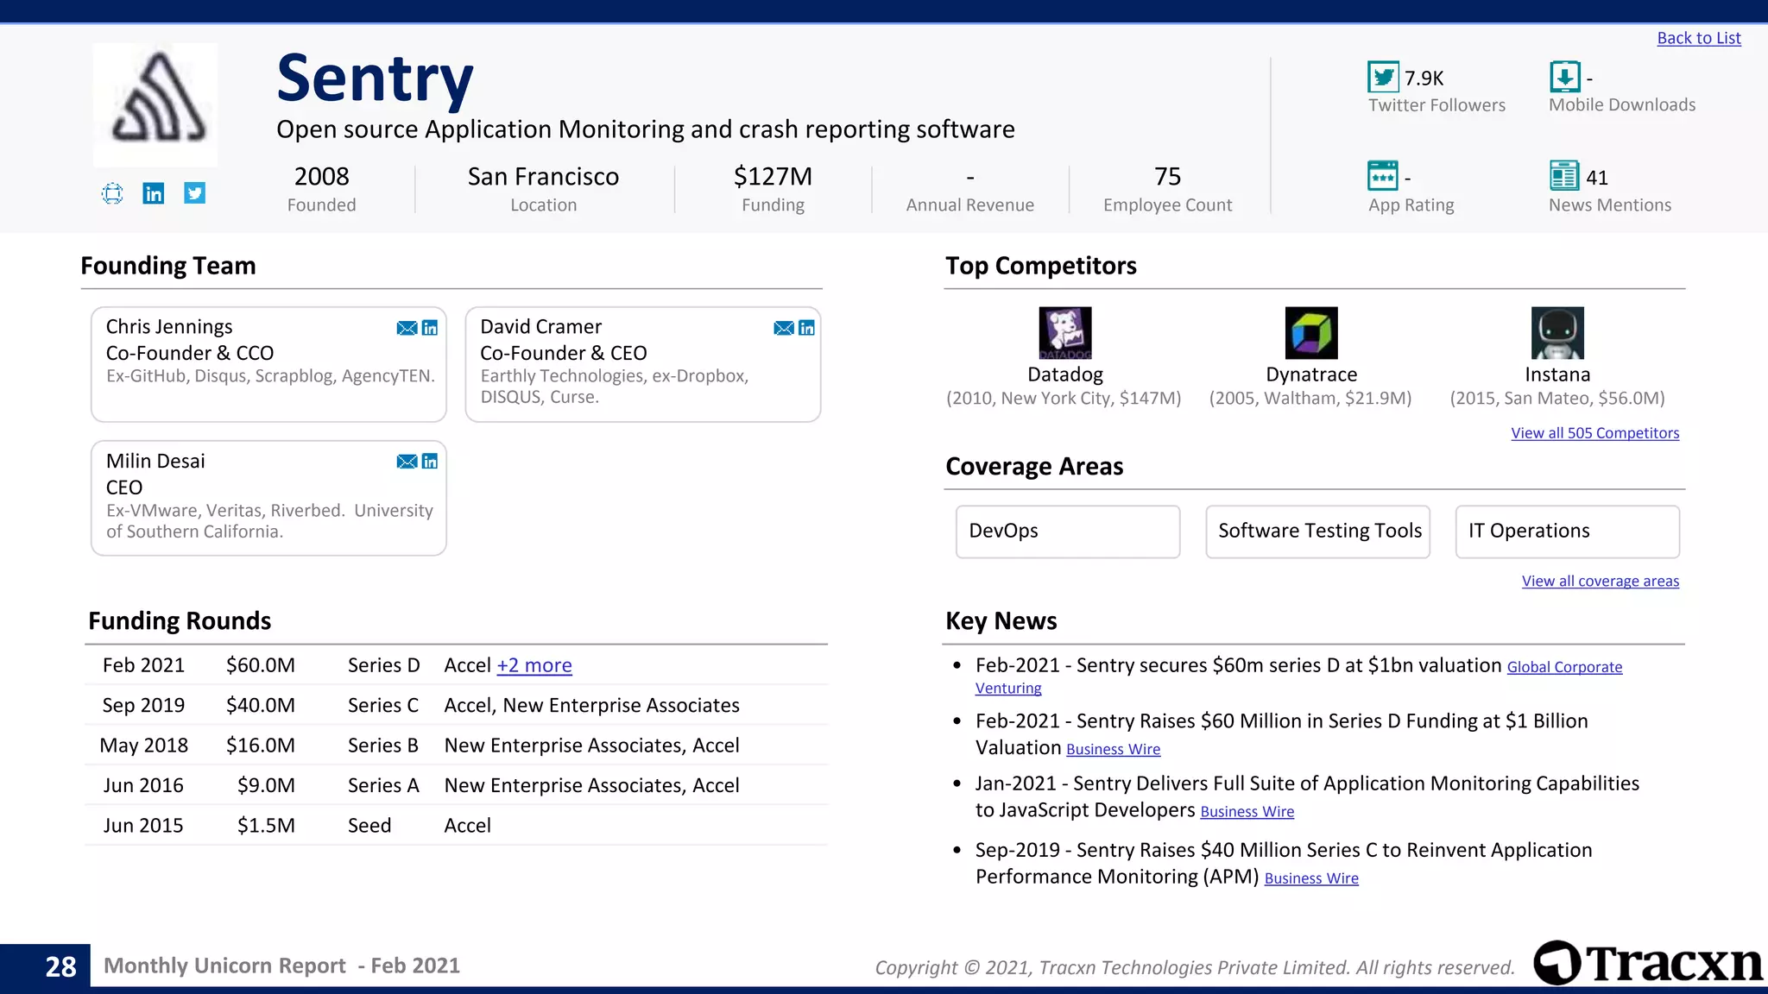
Task: Click the $60.0M funding amount
Action: [x=261, y=665]
